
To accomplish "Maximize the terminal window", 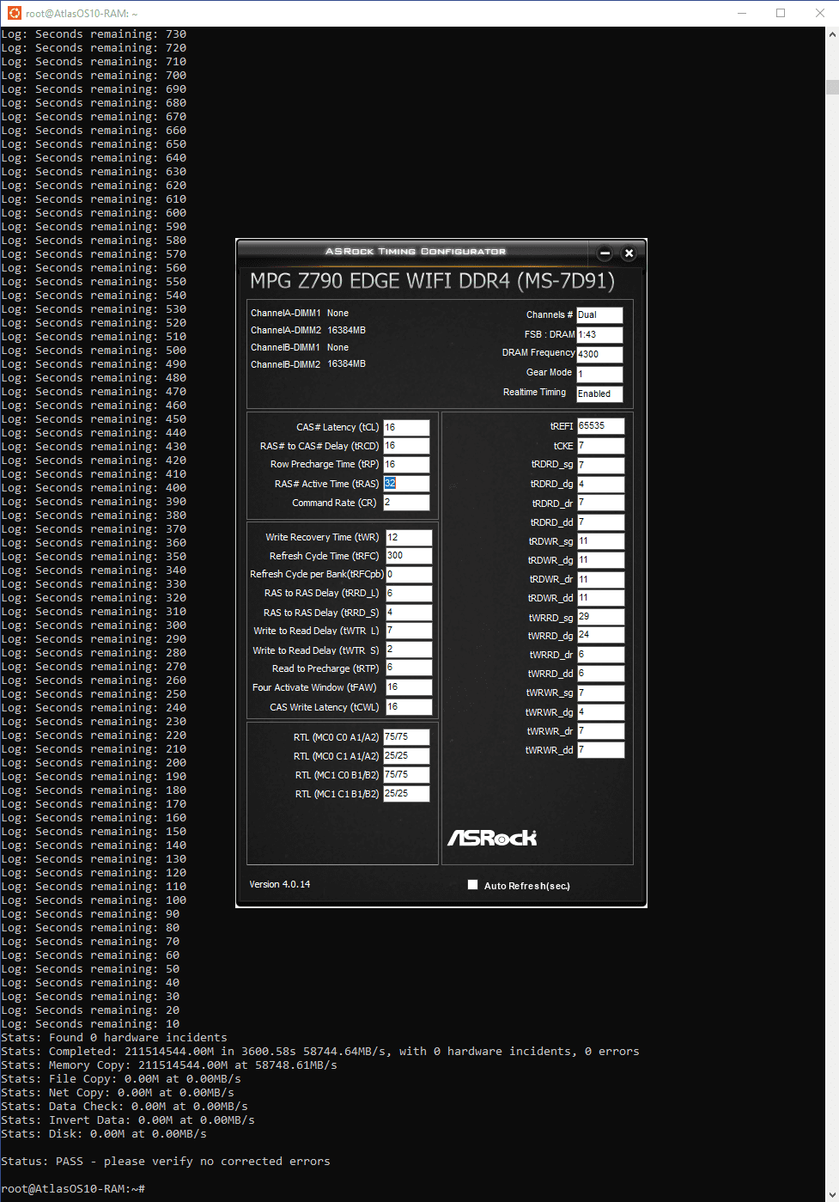I will pyautogui.click(x=781, y=13).
